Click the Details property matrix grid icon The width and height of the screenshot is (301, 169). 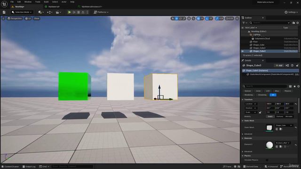[x=290, y=86]
